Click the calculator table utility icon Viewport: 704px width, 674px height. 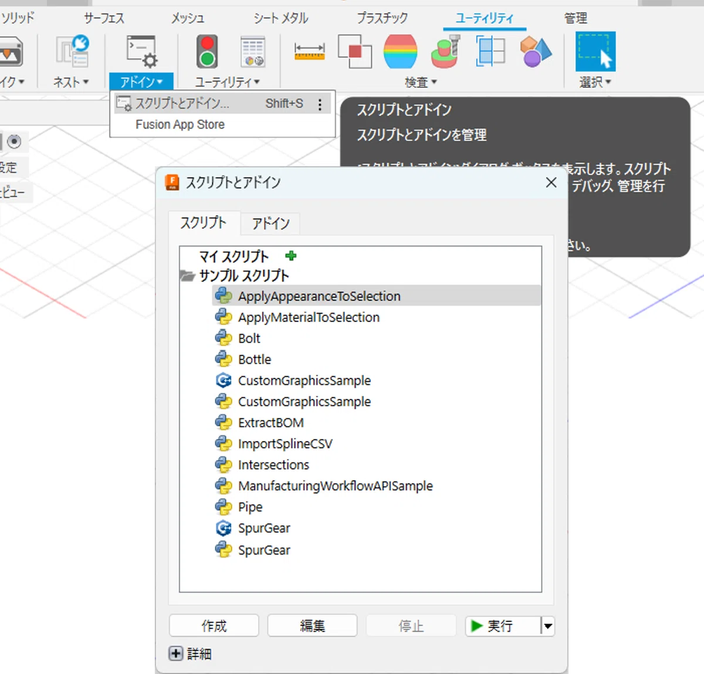(252, 52)
